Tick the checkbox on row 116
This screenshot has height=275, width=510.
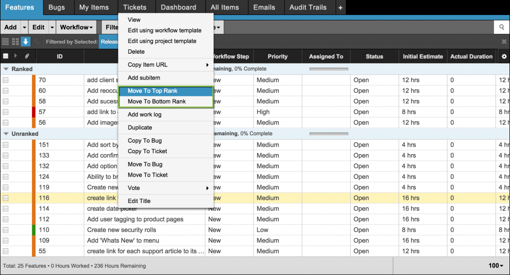[x=5, y=198]
